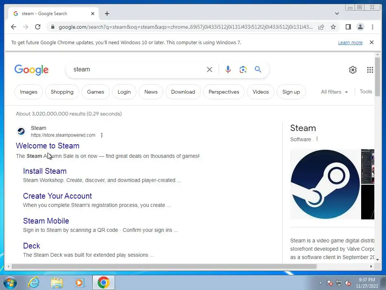The width and height of the screenshot is (386, 290).
Task: Switch to Perspectives results
Action: (224, 92)
